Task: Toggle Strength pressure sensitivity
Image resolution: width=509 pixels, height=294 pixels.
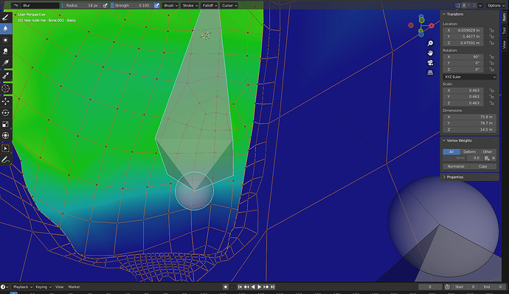Action: point(157,5)
